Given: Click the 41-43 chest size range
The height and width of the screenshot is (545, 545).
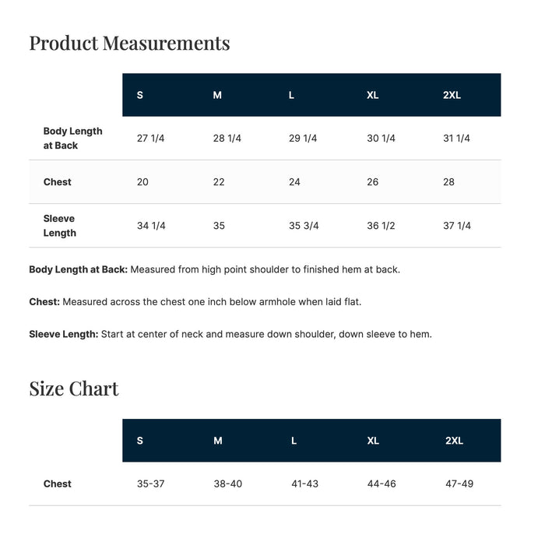Looking at the screenshot, I should [x=305, y=483].
